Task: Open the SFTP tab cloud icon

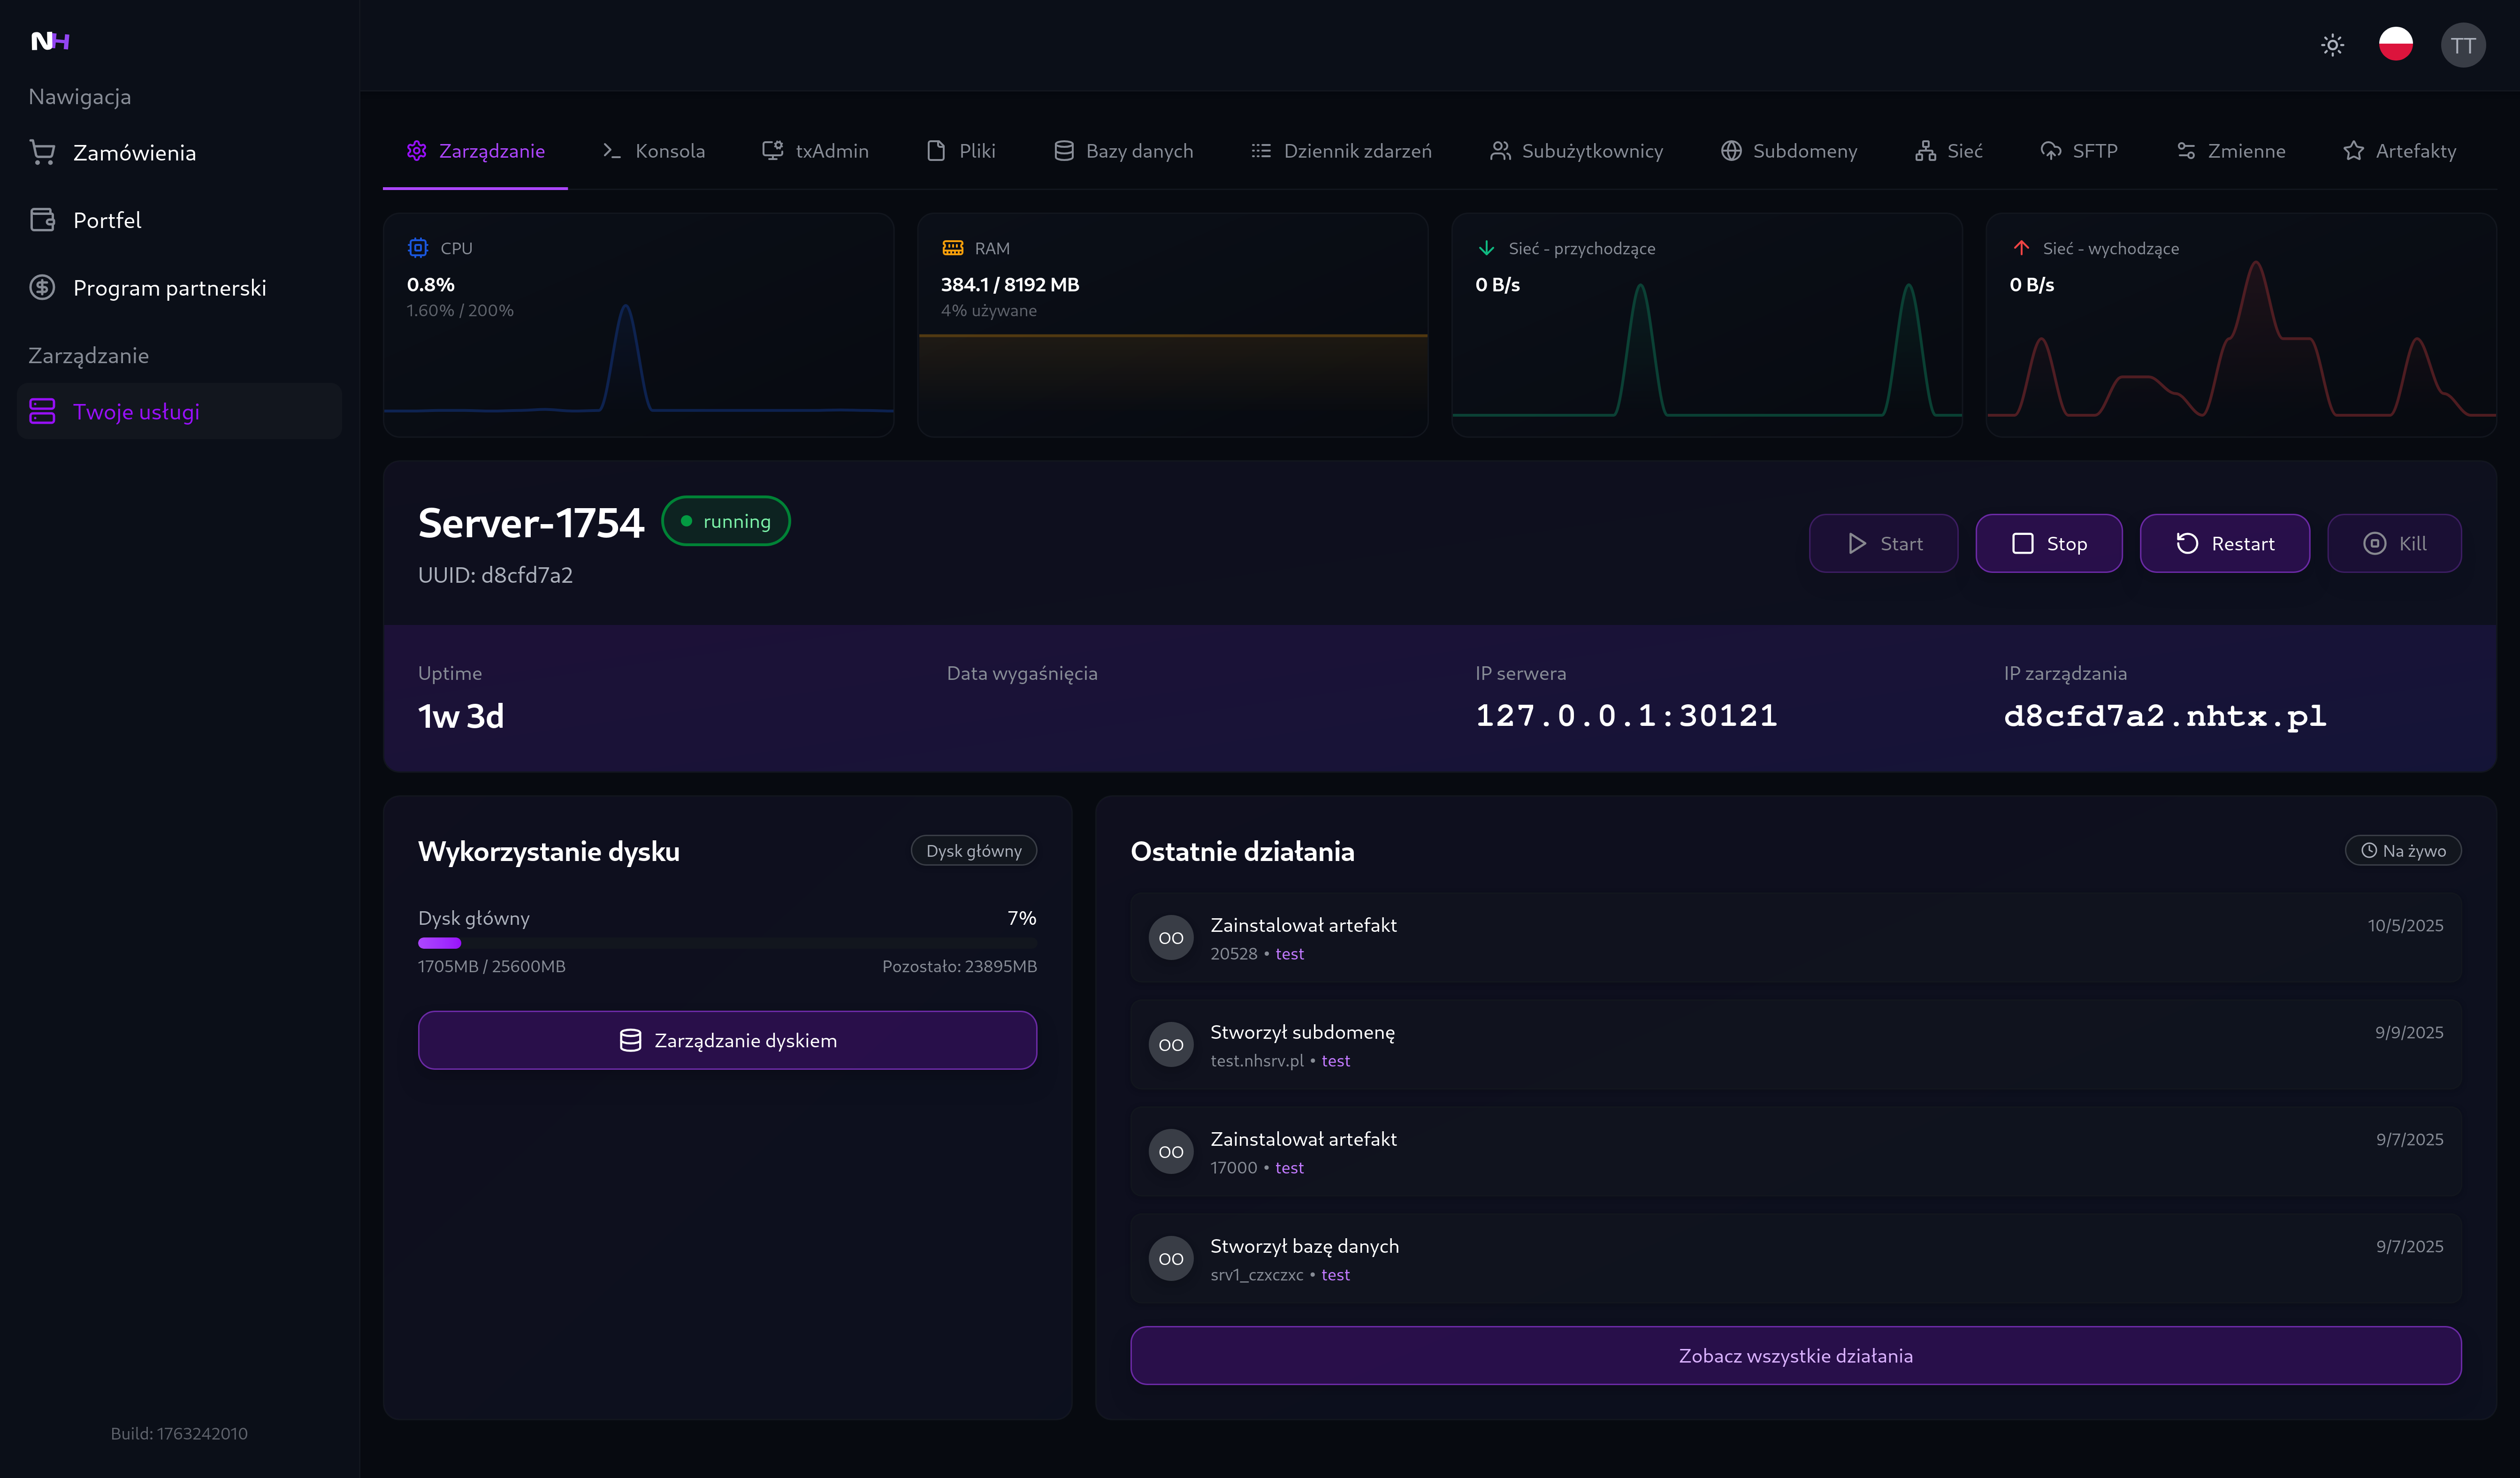Action: (x=2051, y=151)
